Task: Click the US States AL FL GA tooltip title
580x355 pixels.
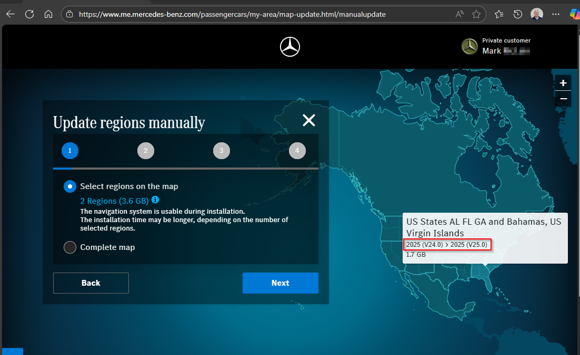Action: point(484,227)
